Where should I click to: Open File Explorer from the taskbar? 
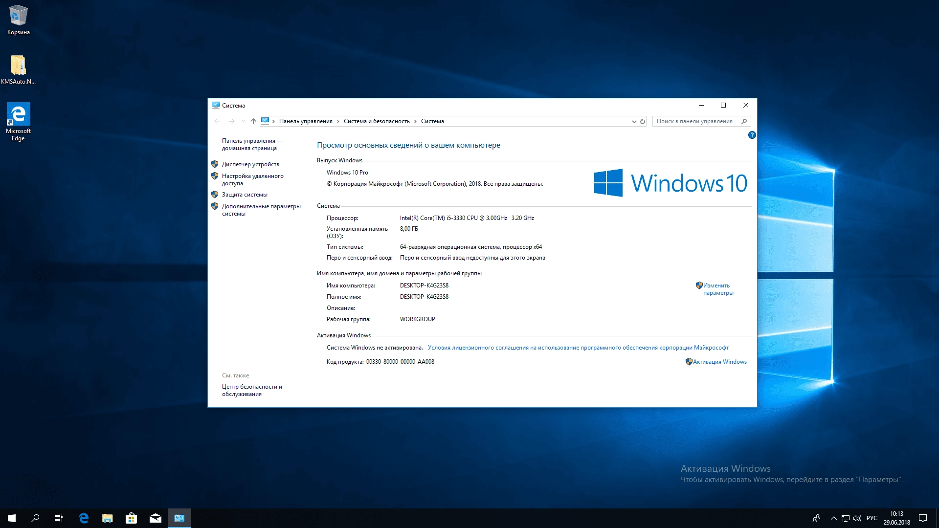point(108,518)
